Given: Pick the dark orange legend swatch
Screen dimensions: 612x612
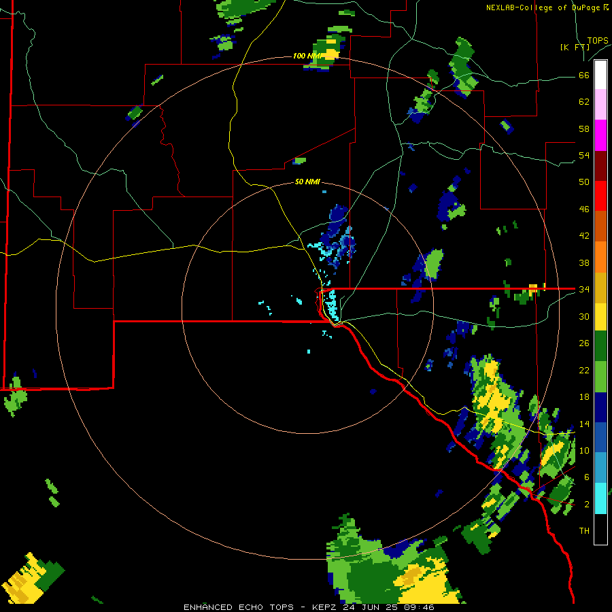Looking at the screenshot, I should [600, 226].
